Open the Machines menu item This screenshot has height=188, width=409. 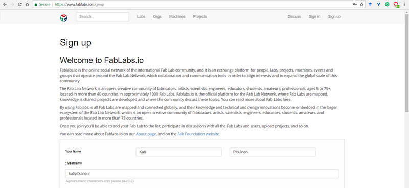pyautogui.click(x=177, y=17)
